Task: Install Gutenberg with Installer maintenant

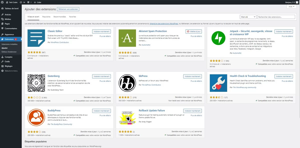Action: tap(101, 76)
